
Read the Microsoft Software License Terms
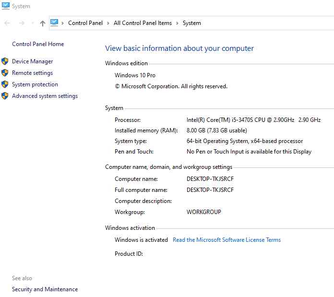[227, 240]
